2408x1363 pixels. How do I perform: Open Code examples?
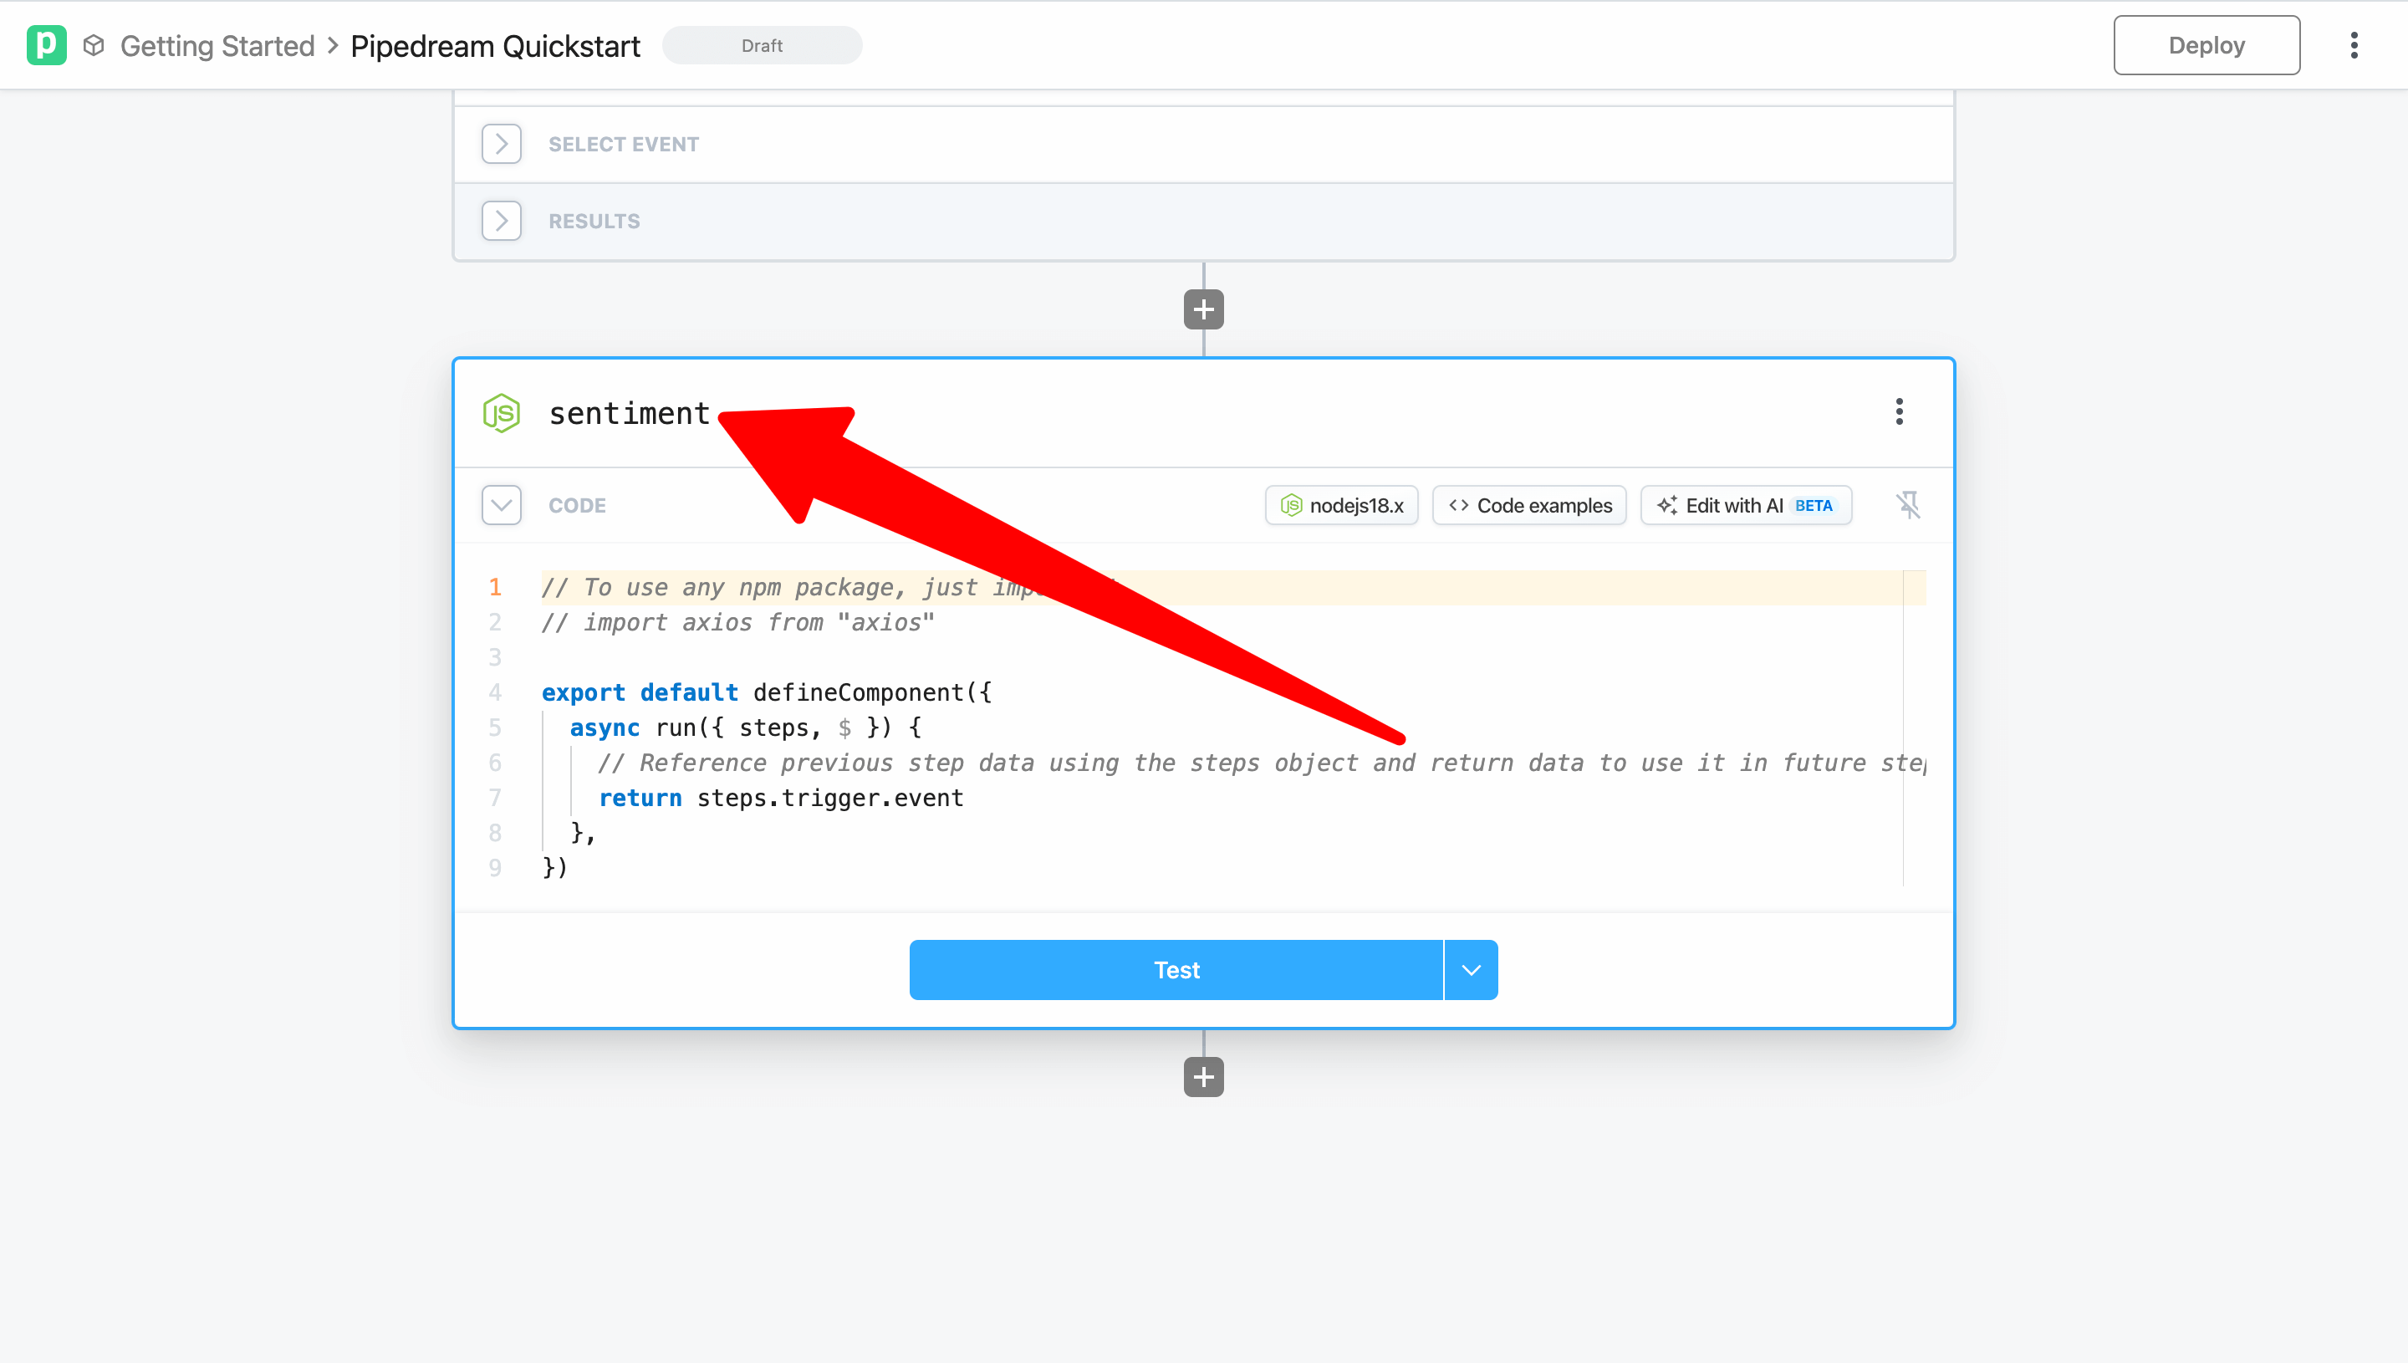click(x=1528, y=504)
